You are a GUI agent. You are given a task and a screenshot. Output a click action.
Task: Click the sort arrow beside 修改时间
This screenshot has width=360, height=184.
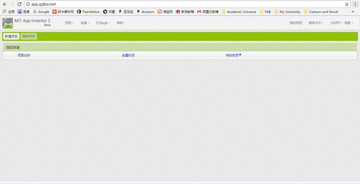coord(240,55)
